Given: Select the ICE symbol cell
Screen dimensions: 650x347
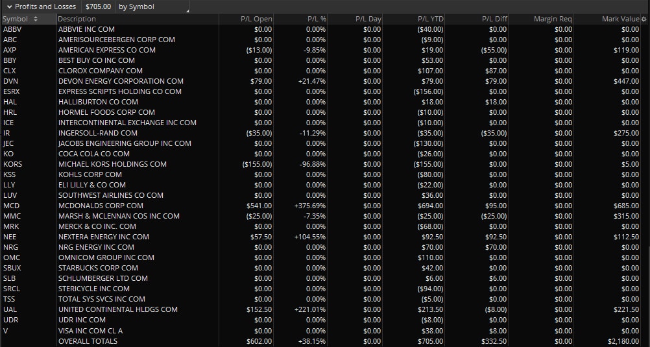Looking at the screenshot, I should pyautogui.click(x=8, y=123).
